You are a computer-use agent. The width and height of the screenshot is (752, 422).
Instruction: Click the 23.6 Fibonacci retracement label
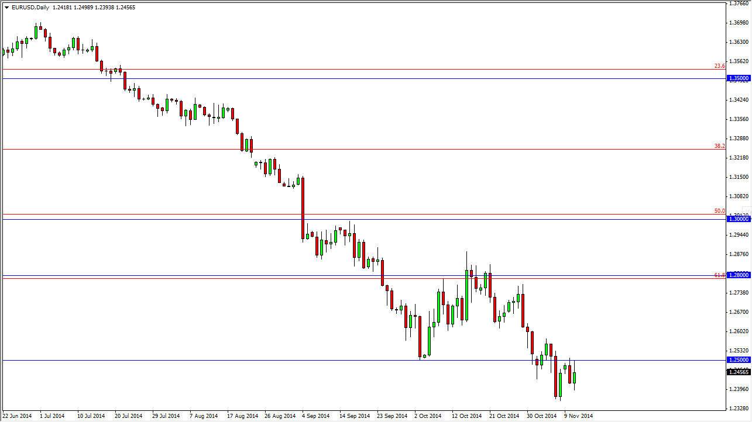click(720, 67)
